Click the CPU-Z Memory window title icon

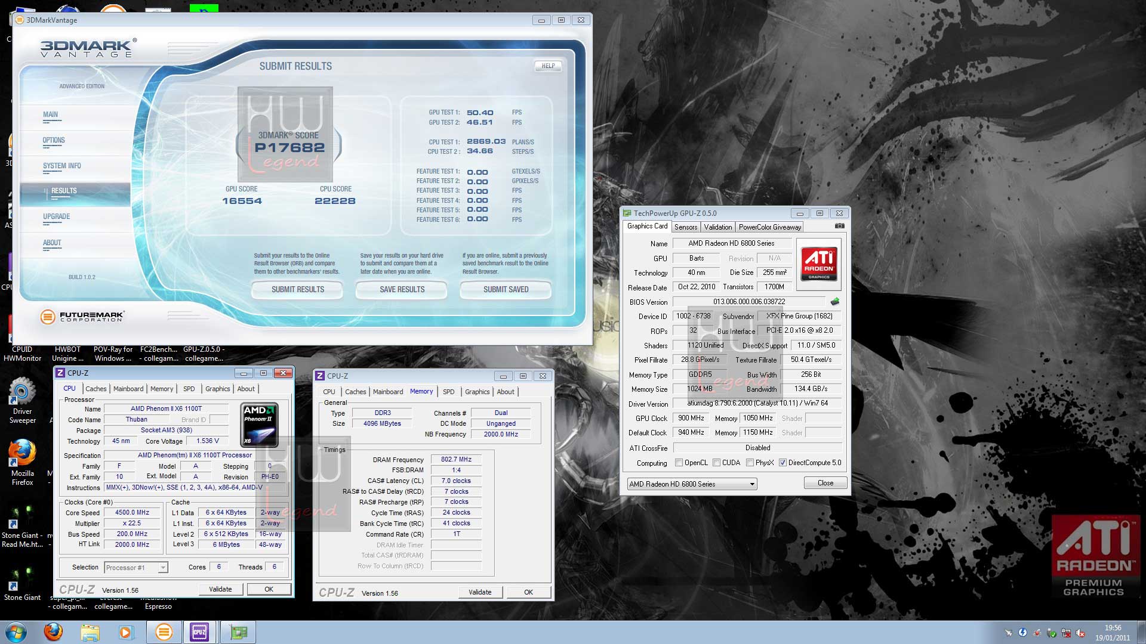point(320,376)
